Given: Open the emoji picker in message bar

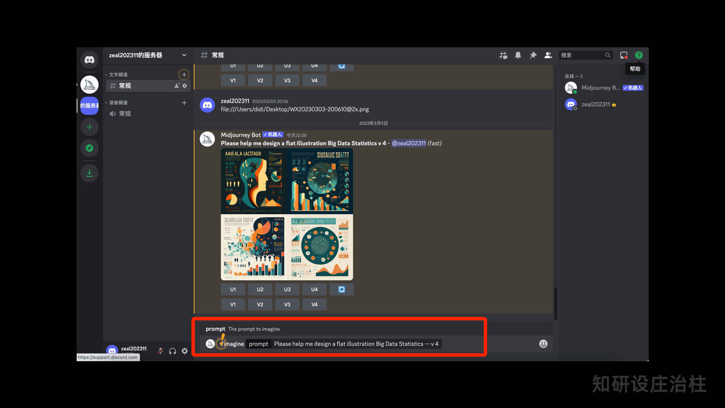Looking at the screenshot, I should click(x=543, y=344).
